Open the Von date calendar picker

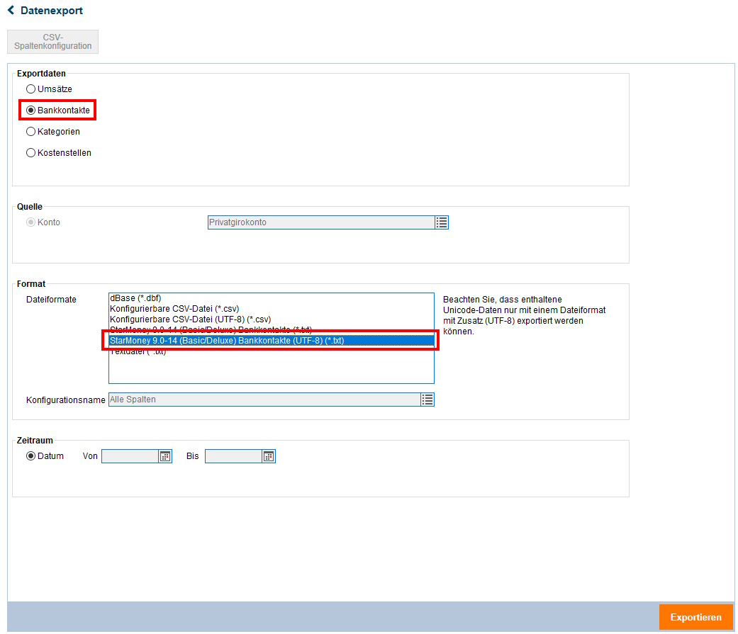(165, 456)
